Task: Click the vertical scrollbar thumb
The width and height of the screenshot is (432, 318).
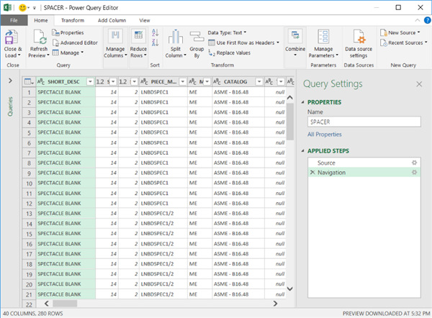Action: [290, 122]
